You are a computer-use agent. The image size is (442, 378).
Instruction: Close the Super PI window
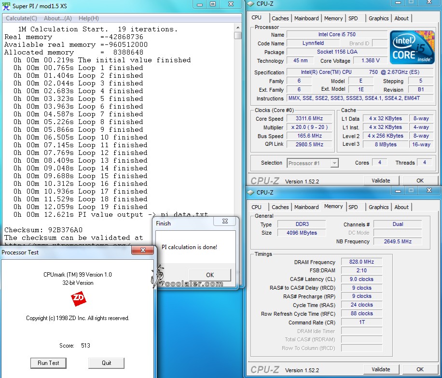[x=231, y=4]
